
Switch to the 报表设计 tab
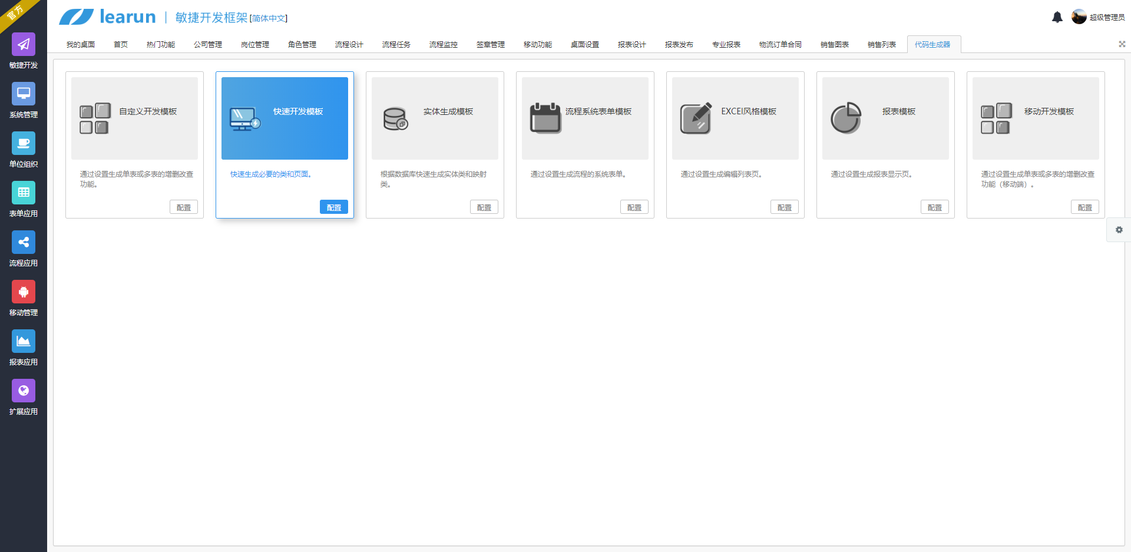point(632,45)
